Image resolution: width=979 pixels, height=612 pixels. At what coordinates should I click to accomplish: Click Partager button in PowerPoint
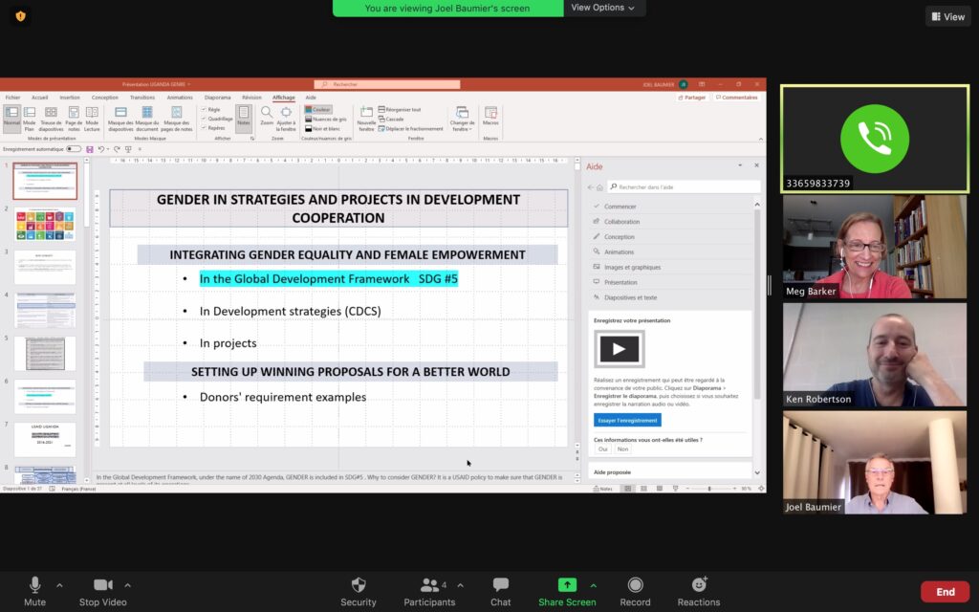click(x=692, y=98)
